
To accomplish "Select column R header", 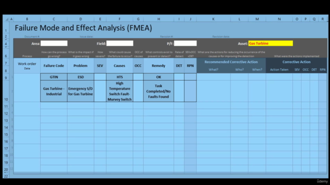I will pos(323,19).
